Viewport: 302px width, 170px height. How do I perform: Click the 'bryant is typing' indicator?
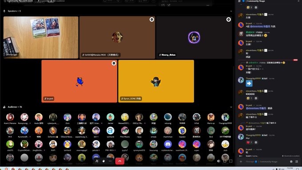(x=252, y=156)
